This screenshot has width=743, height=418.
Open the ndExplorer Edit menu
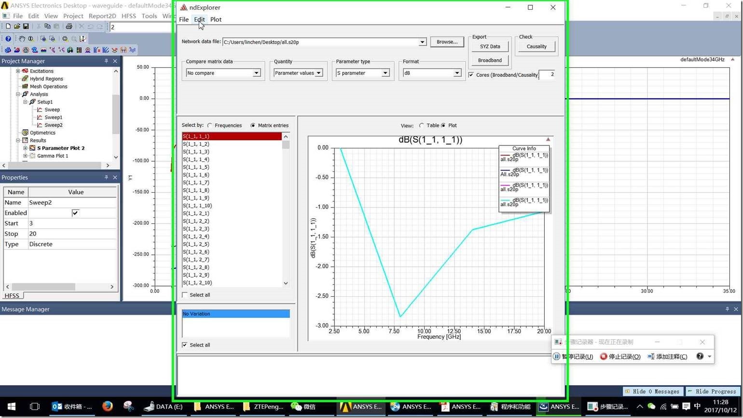tap(199, 19)
